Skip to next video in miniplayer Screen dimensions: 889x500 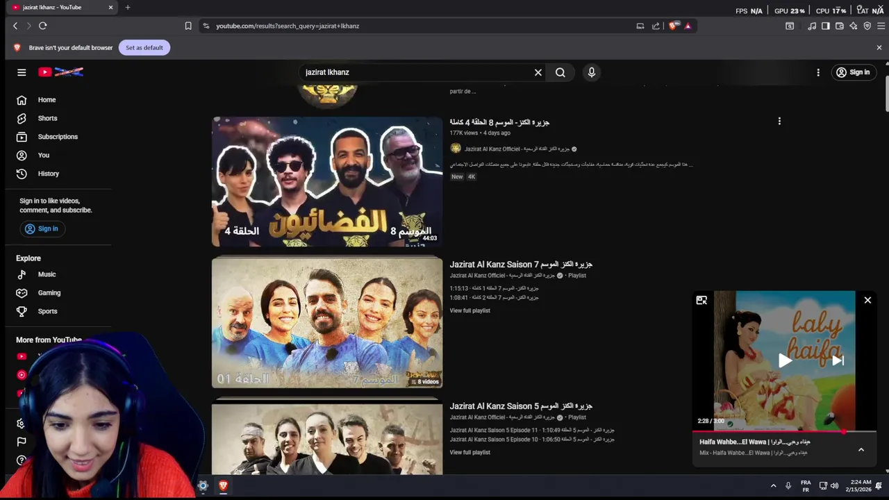coord(838,360)
